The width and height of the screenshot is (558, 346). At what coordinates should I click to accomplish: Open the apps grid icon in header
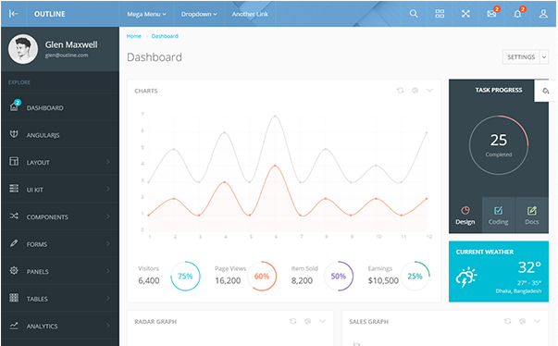click(440, 14)
